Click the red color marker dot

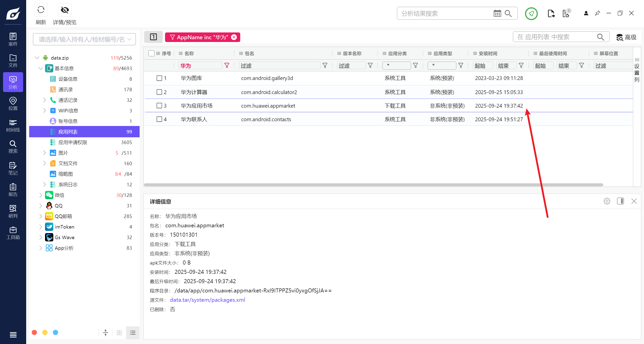point(34,333)
